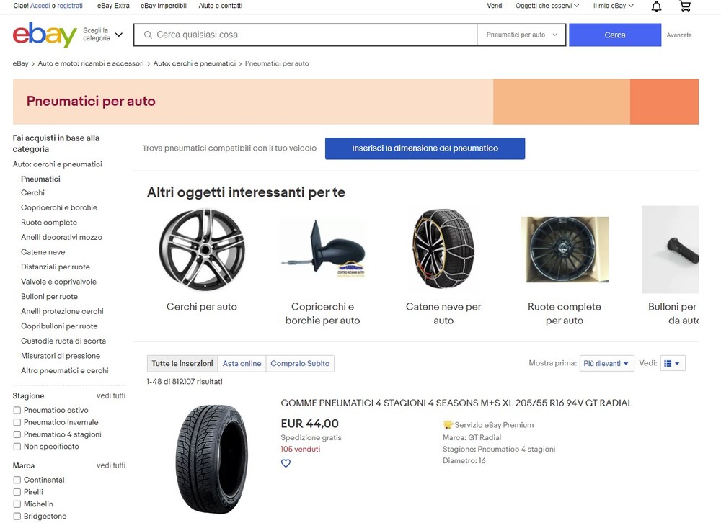721x523 pixels.
Task: Tick the Michelin brand checkbox
Action: click(17, 504)
